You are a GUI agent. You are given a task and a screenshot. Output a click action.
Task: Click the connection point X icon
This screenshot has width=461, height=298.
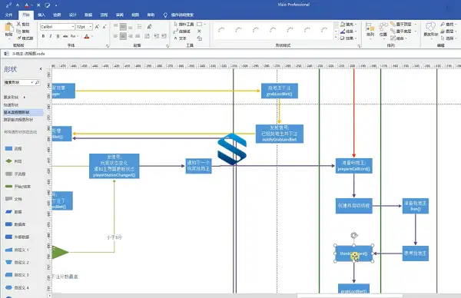pyautogui.click(x=199, y=31)
